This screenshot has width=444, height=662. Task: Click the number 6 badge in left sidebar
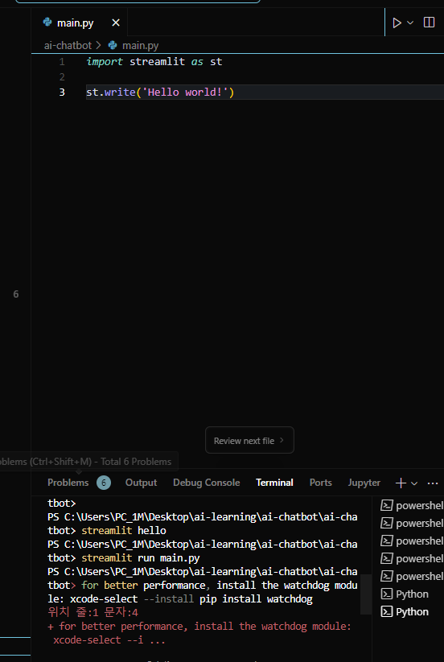15,294
